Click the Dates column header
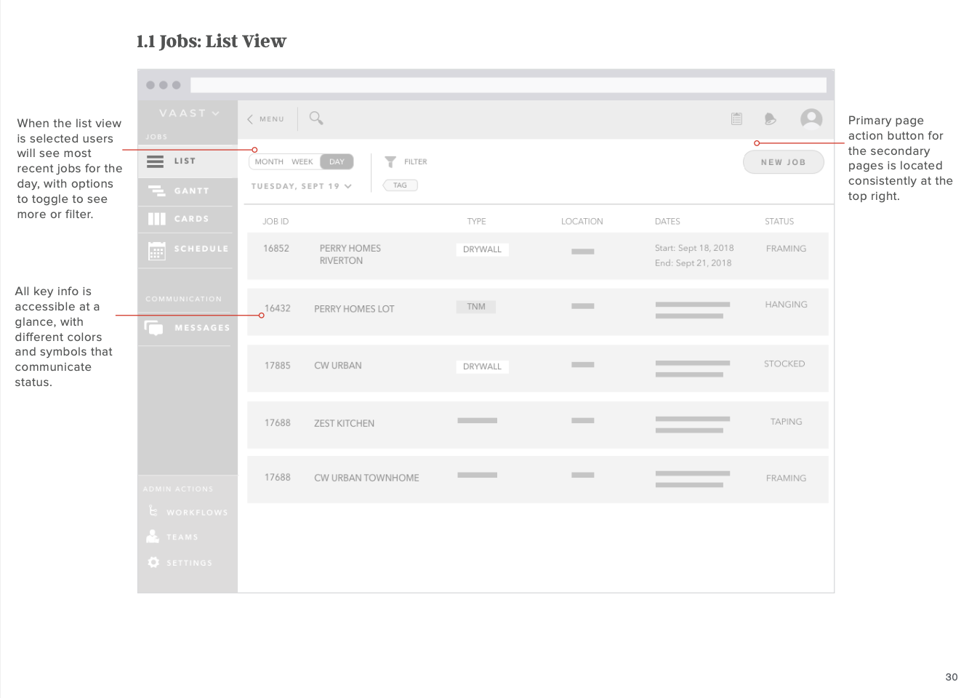 coord(667,221)
